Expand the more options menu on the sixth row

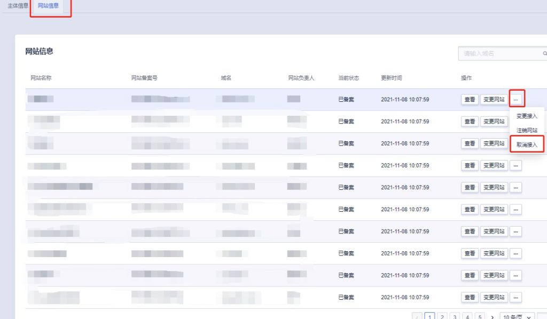515,209
